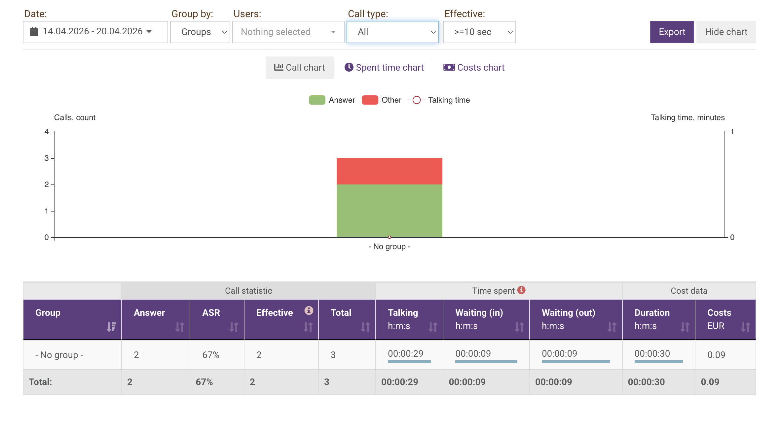Click the Talking 00:00:29 progress bar
781x427 pixels.
(409, 362)
